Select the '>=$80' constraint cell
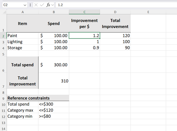177x131 pixels. [54, 116]
